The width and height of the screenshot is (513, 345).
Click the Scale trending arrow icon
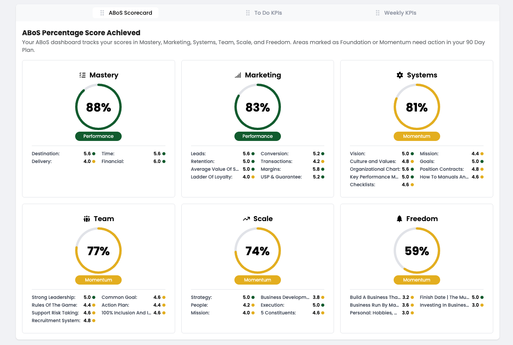point(246,219)
